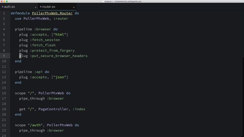The width and height of the screenshot is (244, 137).
Task: Close the router.ex tab
Action: 74,7
